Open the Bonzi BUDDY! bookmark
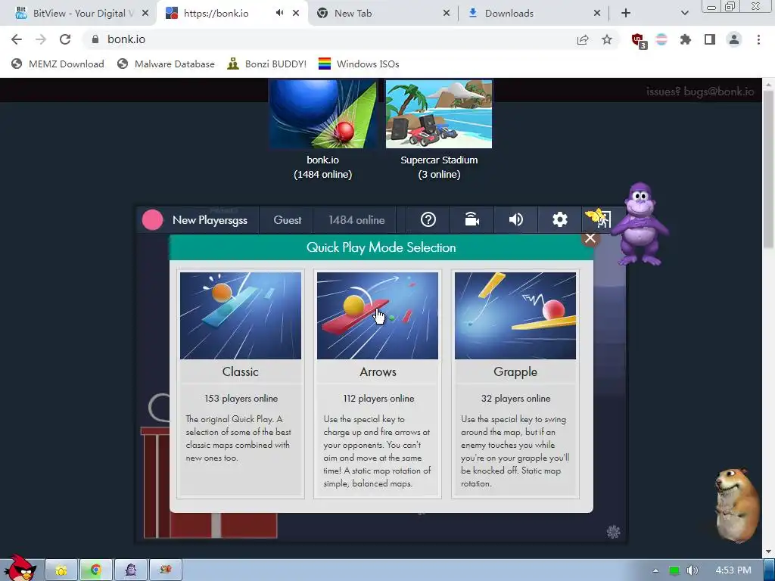This screenshot has height=581, width=775. (267, 64)
